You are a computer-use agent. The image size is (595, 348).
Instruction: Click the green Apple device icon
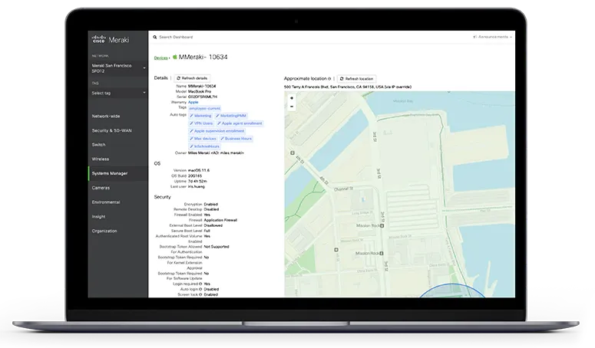[x=174, y=57]
